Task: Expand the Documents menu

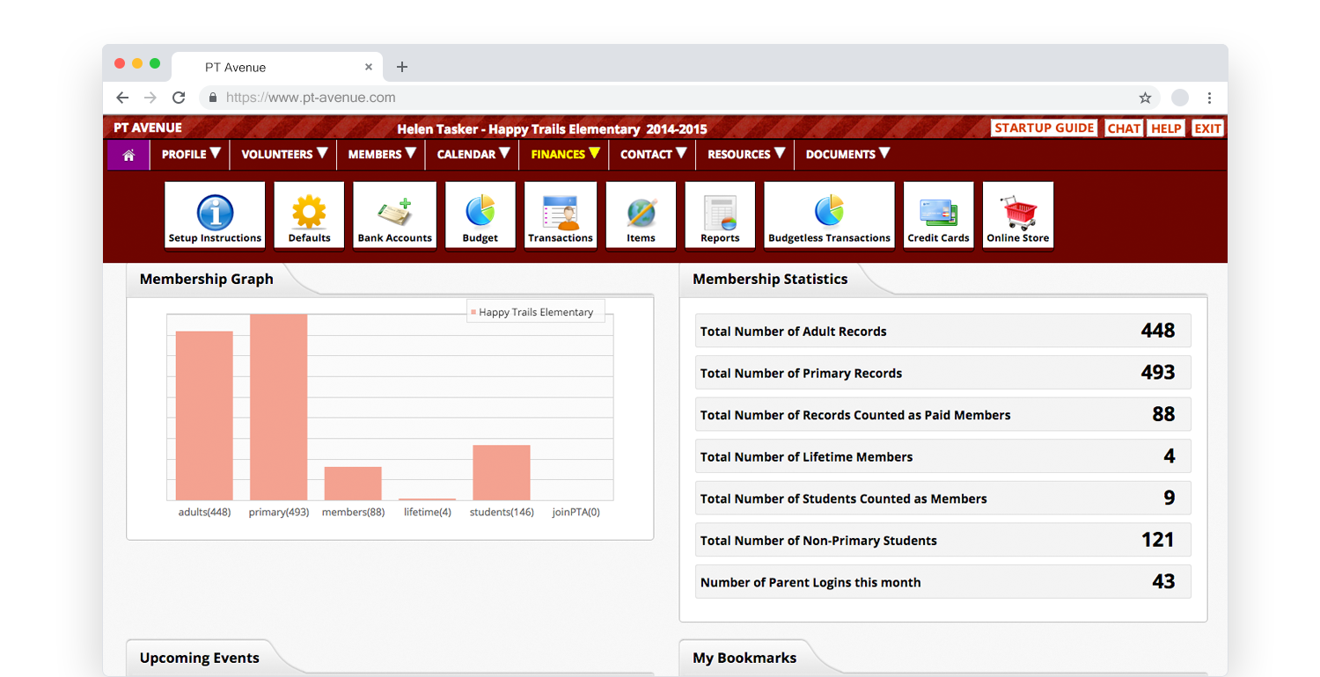Action: click(x=847, y=154)
